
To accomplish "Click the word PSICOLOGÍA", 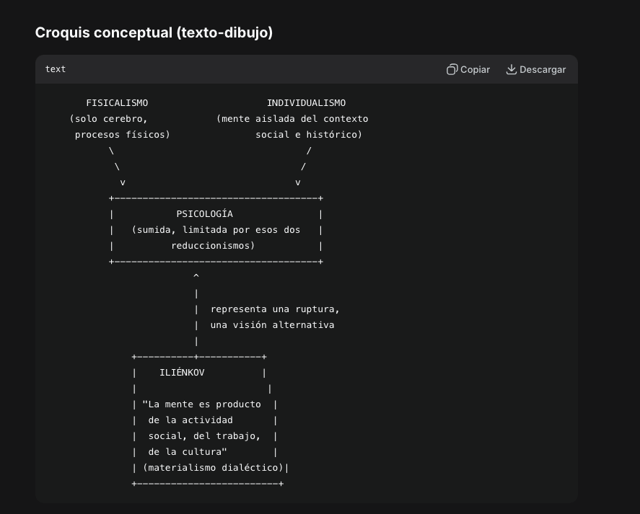I will [204, 214].
